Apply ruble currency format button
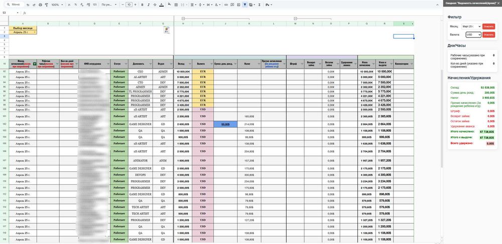502x244 pixels. [x=69, y=5]
